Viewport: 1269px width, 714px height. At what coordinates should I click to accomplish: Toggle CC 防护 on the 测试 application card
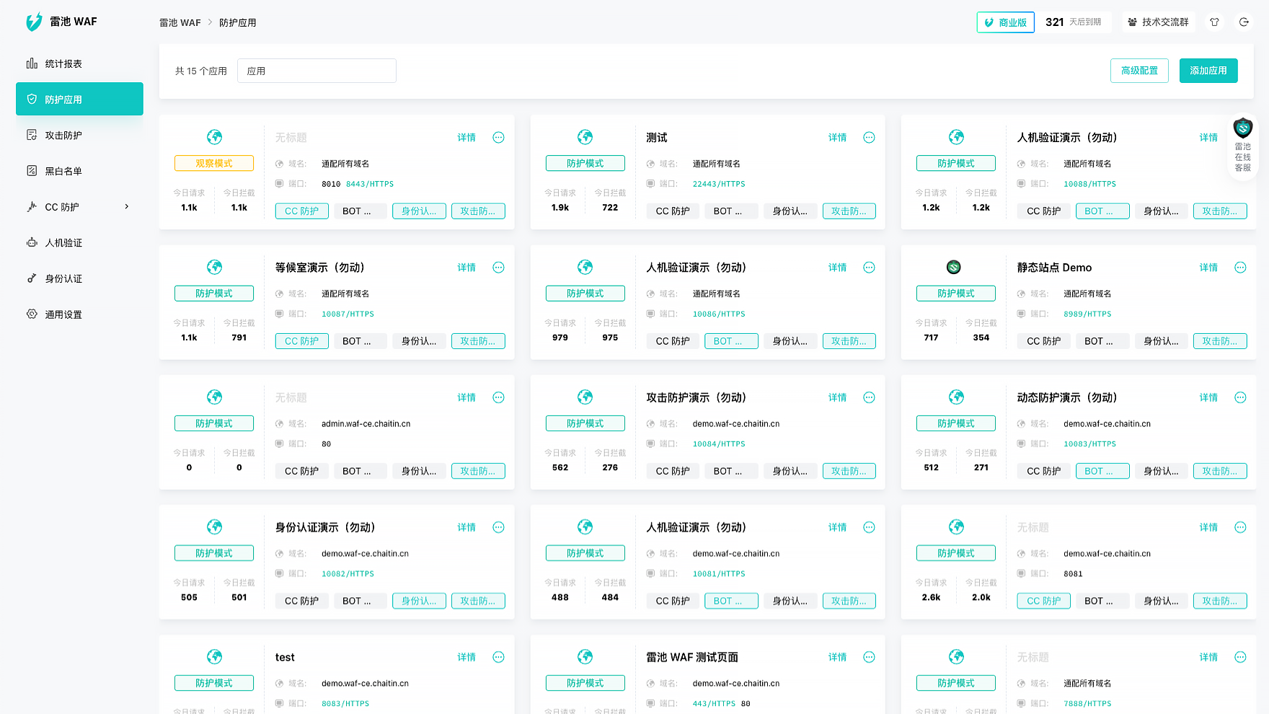[673, 211]
